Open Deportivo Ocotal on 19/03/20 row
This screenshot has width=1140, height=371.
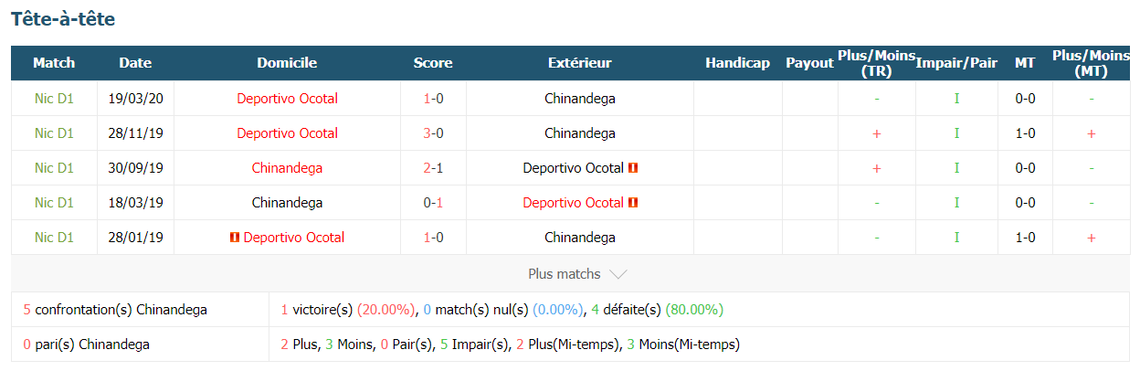288,99
